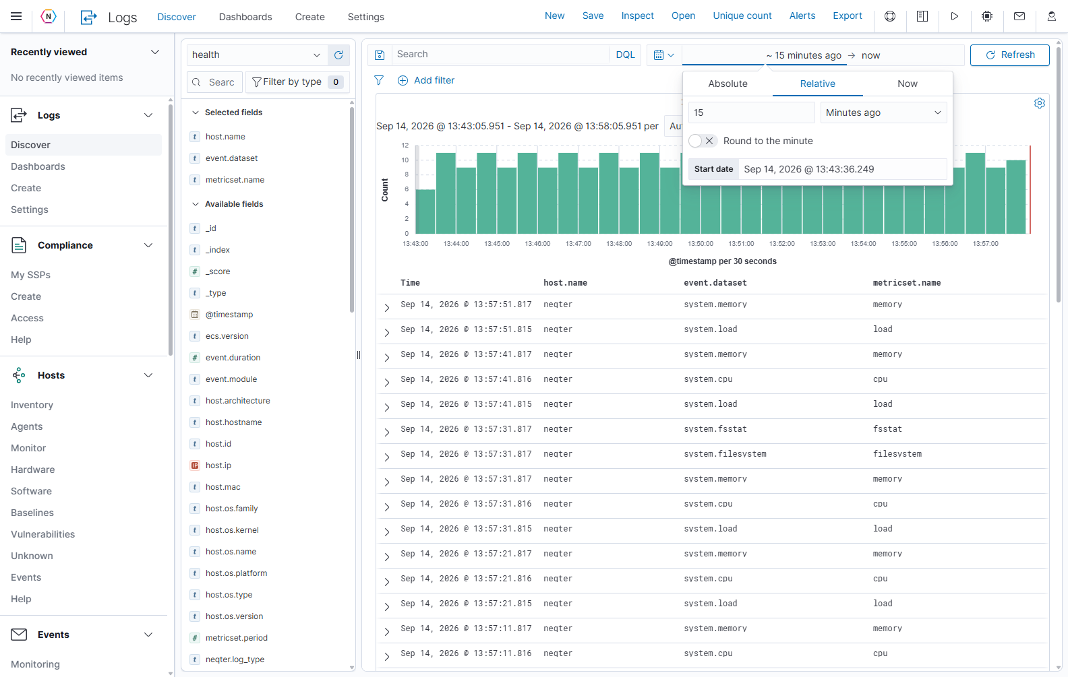Click Add filter link
Screen dimensions: 1068x677
(x=426, y=80)
